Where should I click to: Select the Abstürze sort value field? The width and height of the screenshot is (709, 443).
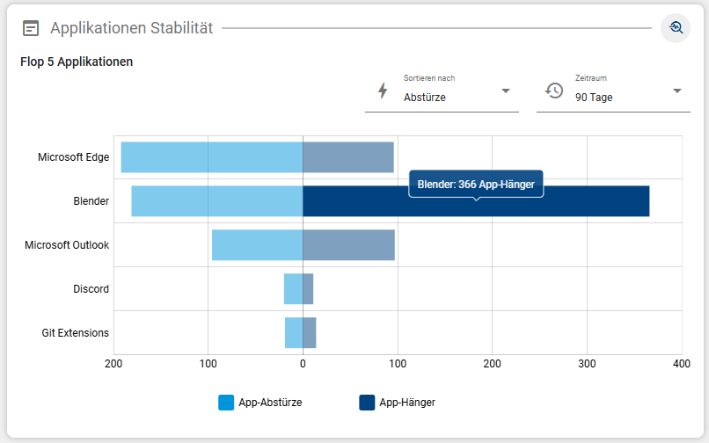[x=444, y=98]
